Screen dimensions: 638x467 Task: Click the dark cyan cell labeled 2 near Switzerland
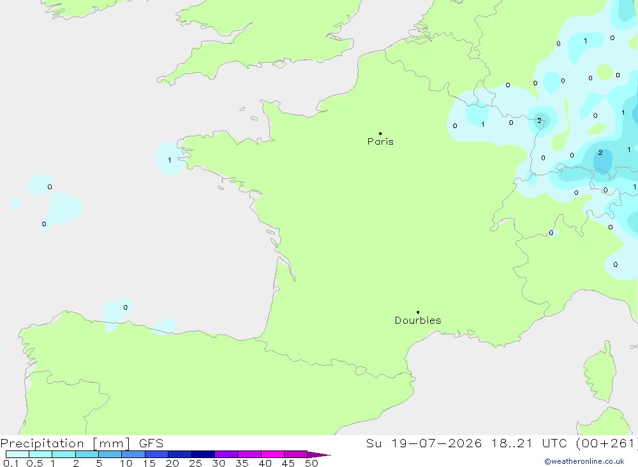pos(600,153)
